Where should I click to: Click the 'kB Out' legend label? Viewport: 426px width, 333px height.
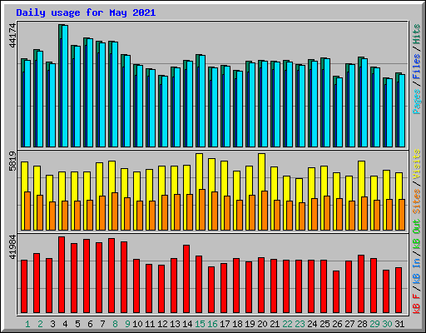(x=417, y=235)
